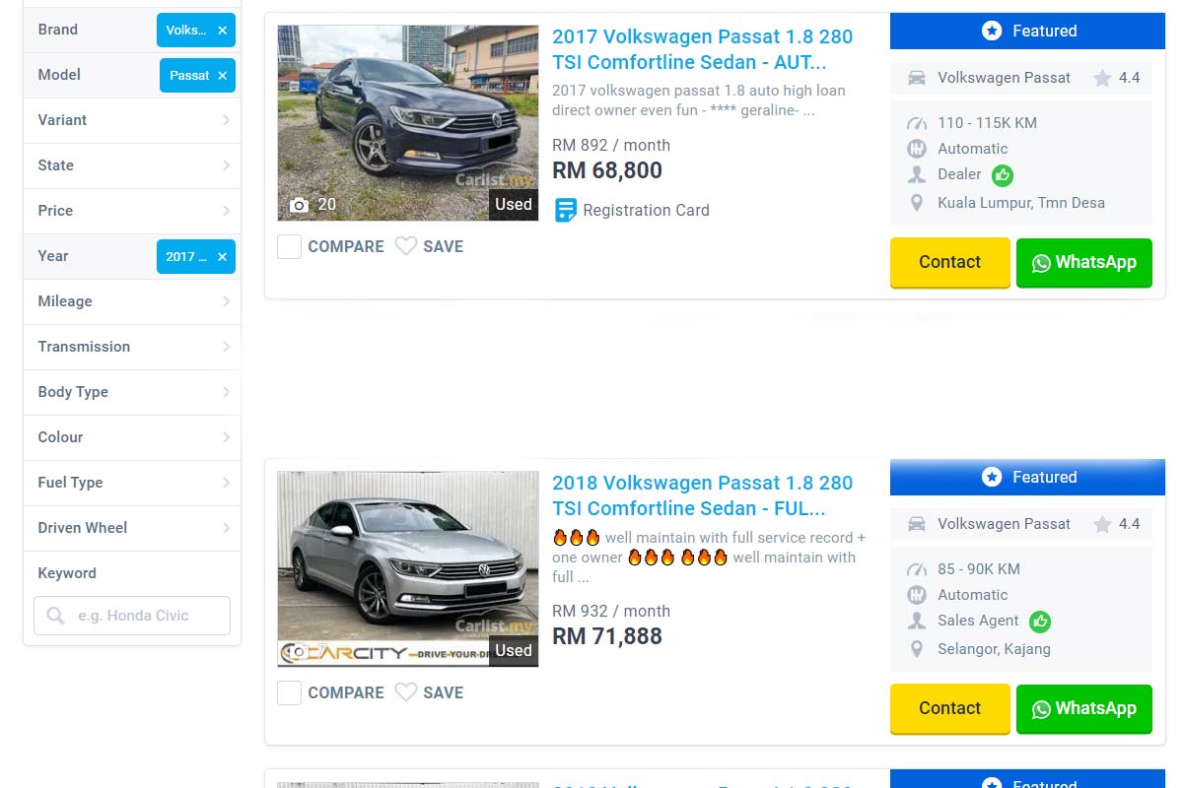Click the Registration Card icon
1183x788 pixels.
click(x=566, y=210)
